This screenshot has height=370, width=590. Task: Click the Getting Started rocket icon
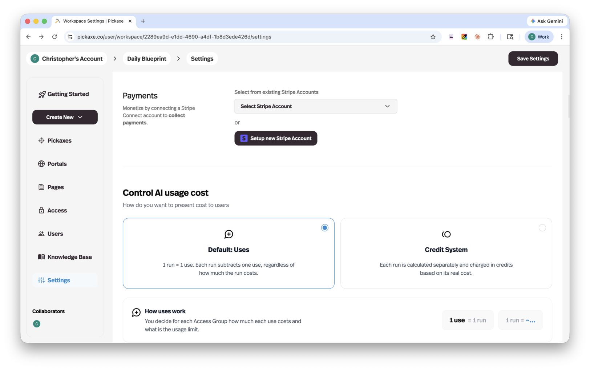tap(41, 94)
